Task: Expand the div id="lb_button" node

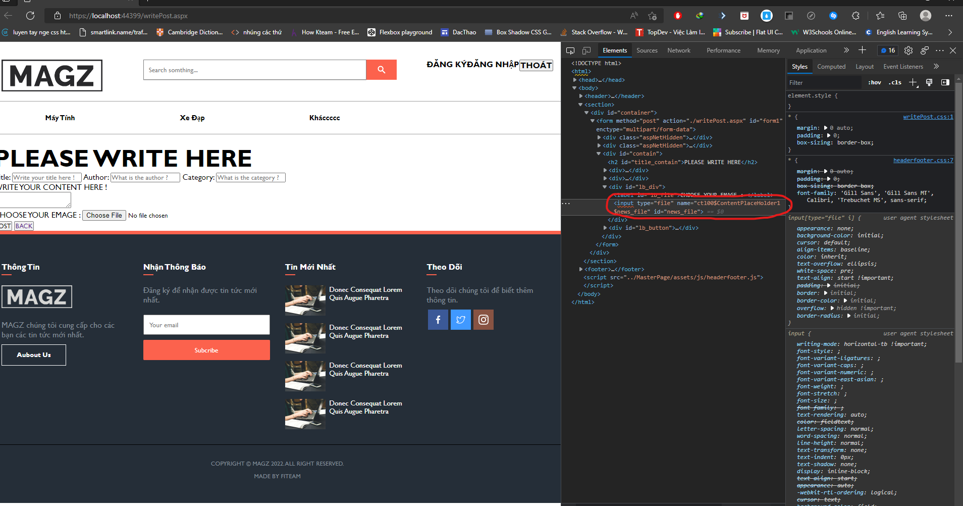Action: (605, 228)
